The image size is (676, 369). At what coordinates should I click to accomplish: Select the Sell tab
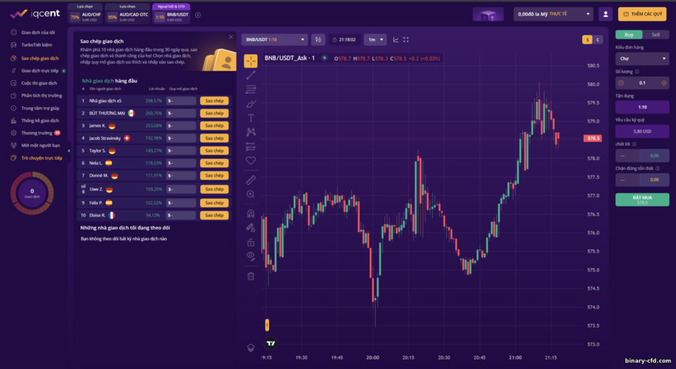point(656,35)
